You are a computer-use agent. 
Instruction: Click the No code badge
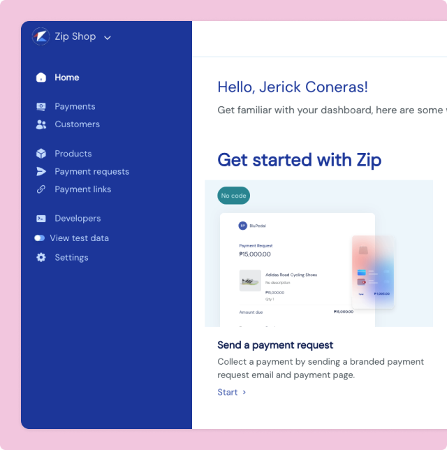(x=233, y=196)
